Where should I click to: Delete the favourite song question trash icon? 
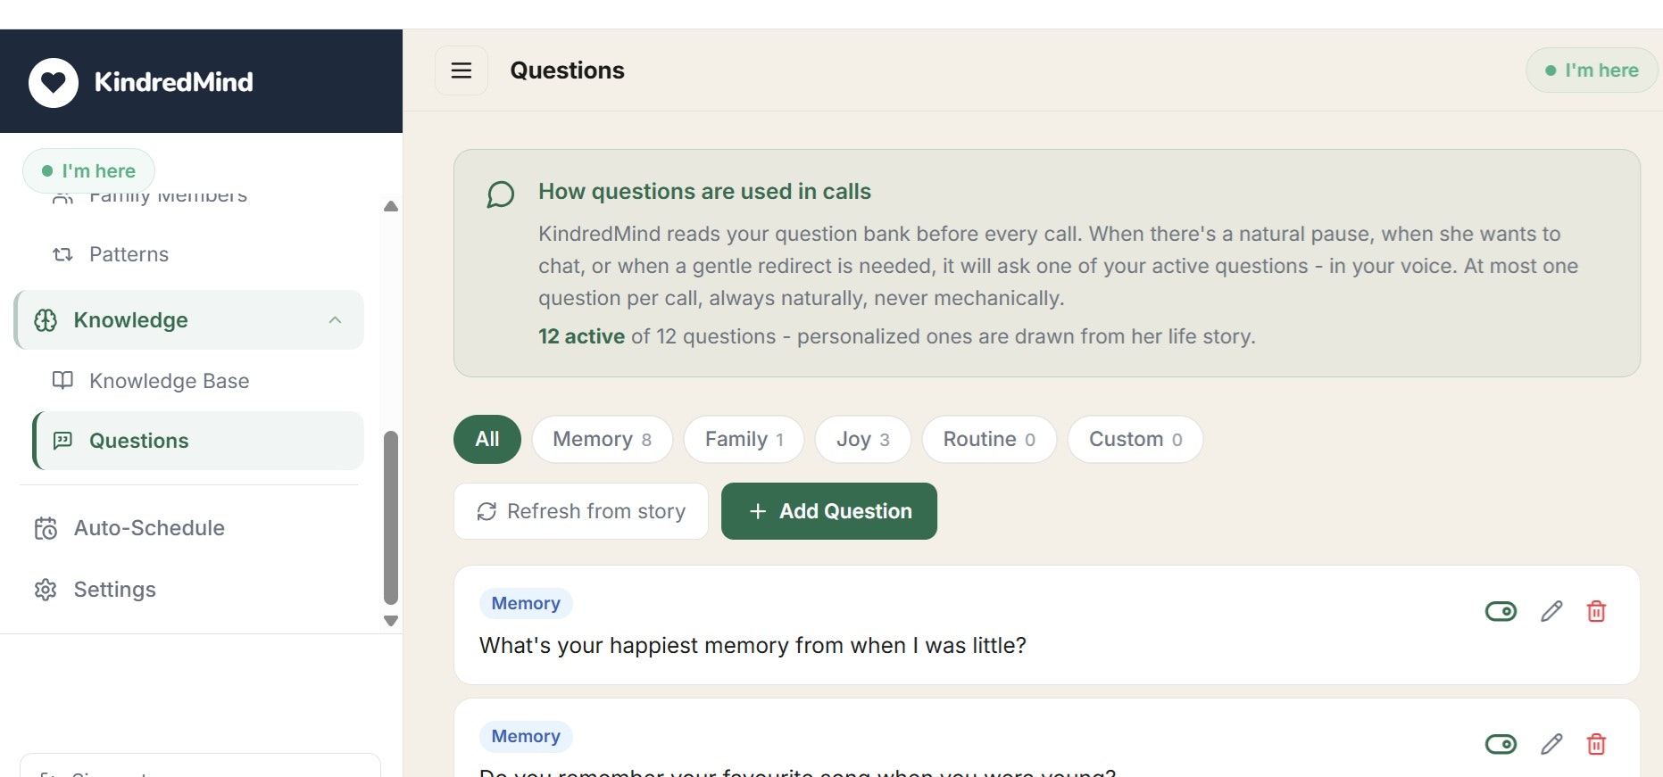point(1596,744)
